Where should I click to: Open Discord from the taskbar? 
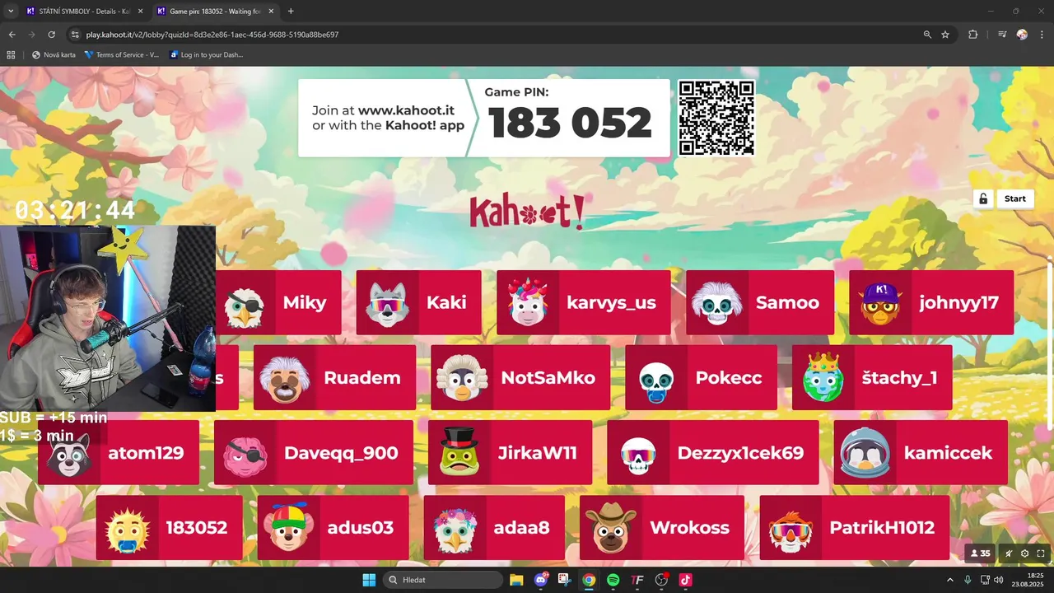(541, 580)
